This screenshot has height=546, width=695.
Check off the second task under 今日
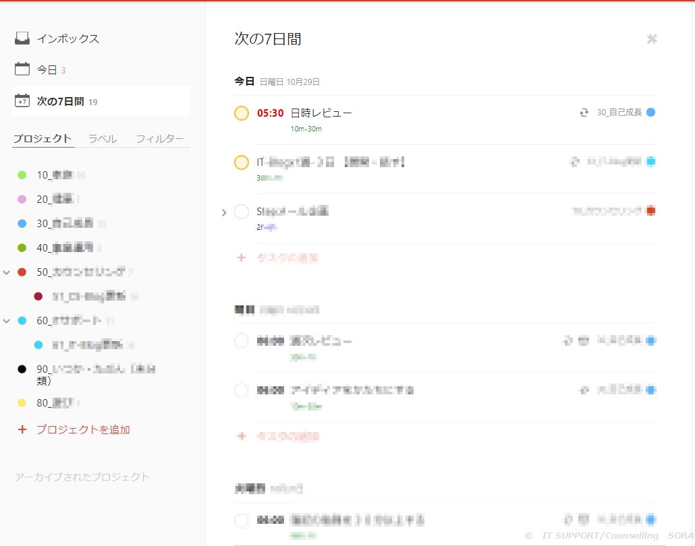pyautogui.click(x=242, y=162)
